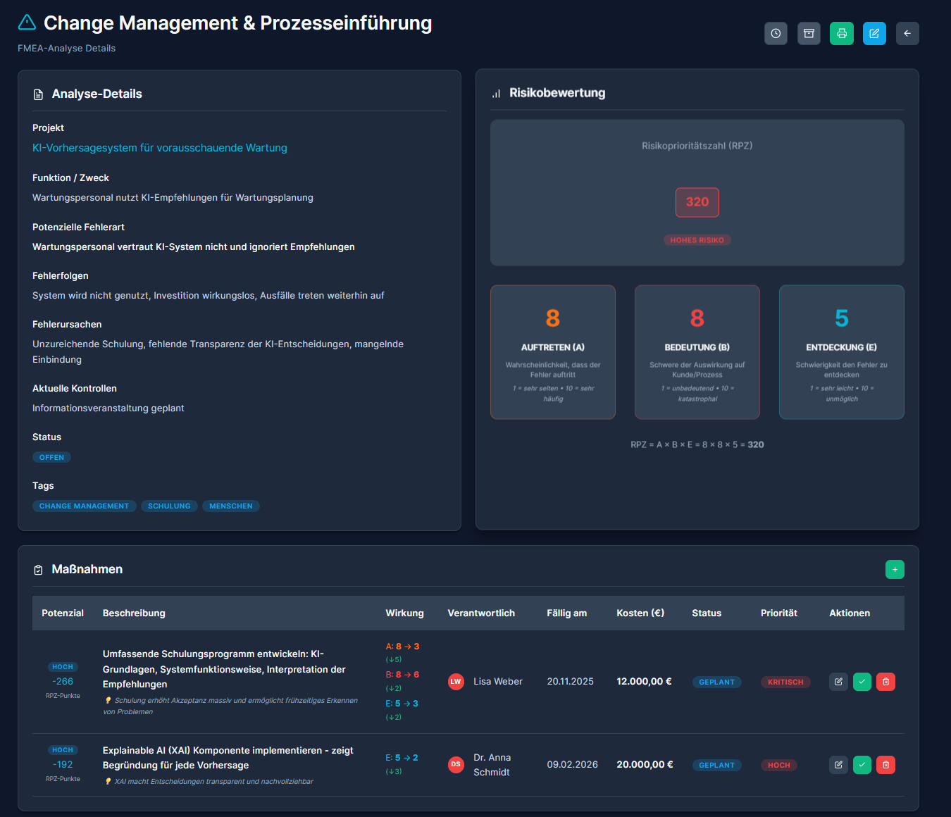
Task: Archive the analysis via the archive box icon
Action: pos(809,33)
